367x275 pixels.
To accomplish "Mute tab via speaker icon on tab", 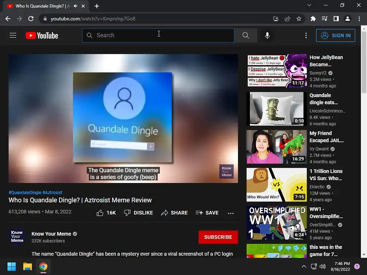I will [75, 6].
